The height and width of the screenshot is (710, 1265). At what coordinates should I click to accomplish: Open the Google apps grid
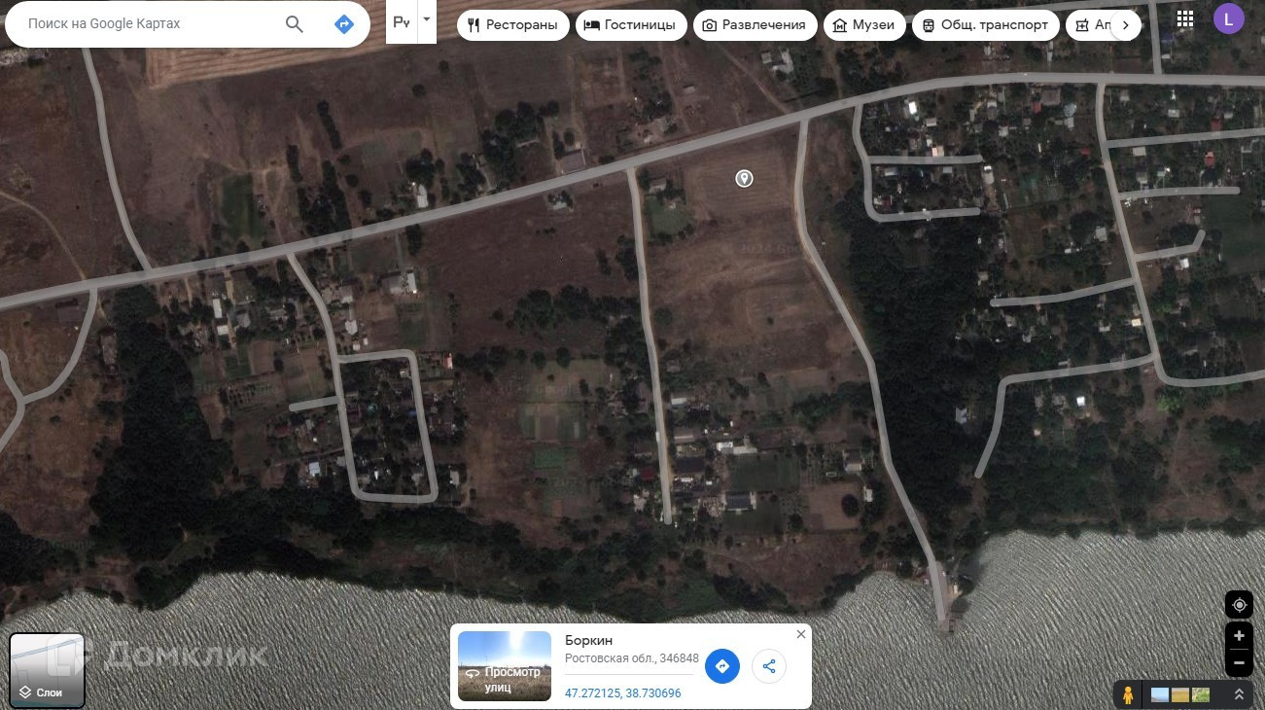pos(1184,18)
